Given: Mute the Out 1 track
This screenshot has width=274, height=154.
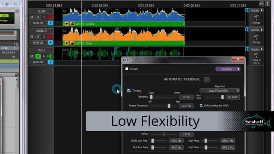Looking at the screenshot, I should tap(32, 56).
